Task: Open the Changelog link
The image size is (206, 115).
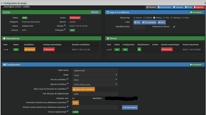Action: pyautogui.click(x=178, y=7)
